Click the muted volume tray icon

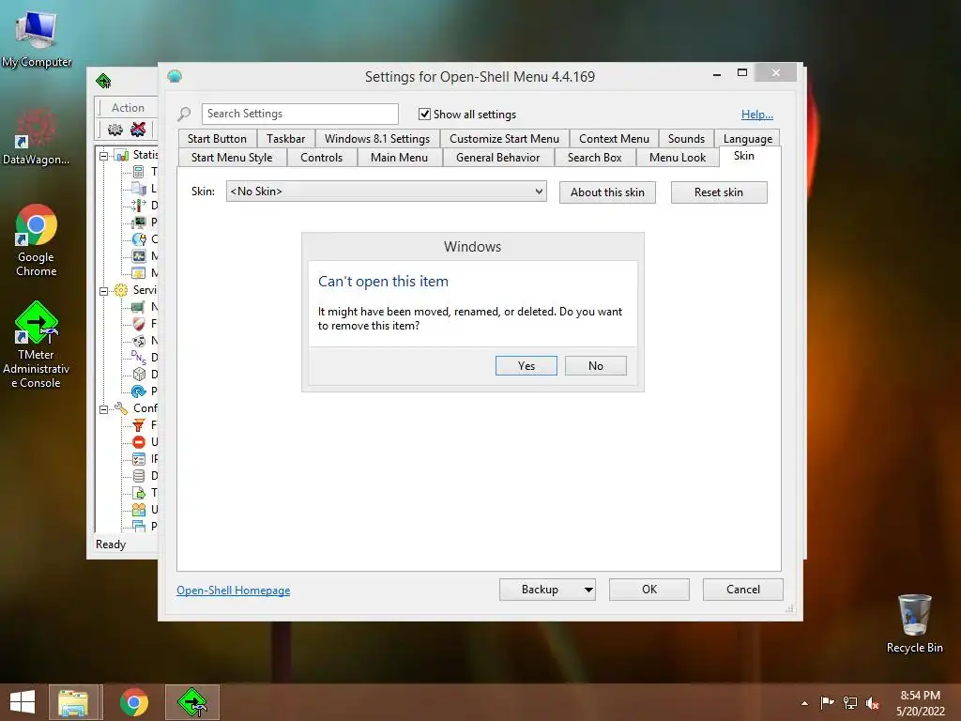point(873,703)
